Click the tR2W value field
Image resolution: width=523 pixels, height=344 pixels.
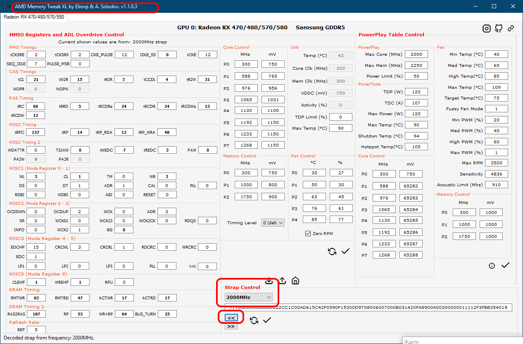pos(207,80)
